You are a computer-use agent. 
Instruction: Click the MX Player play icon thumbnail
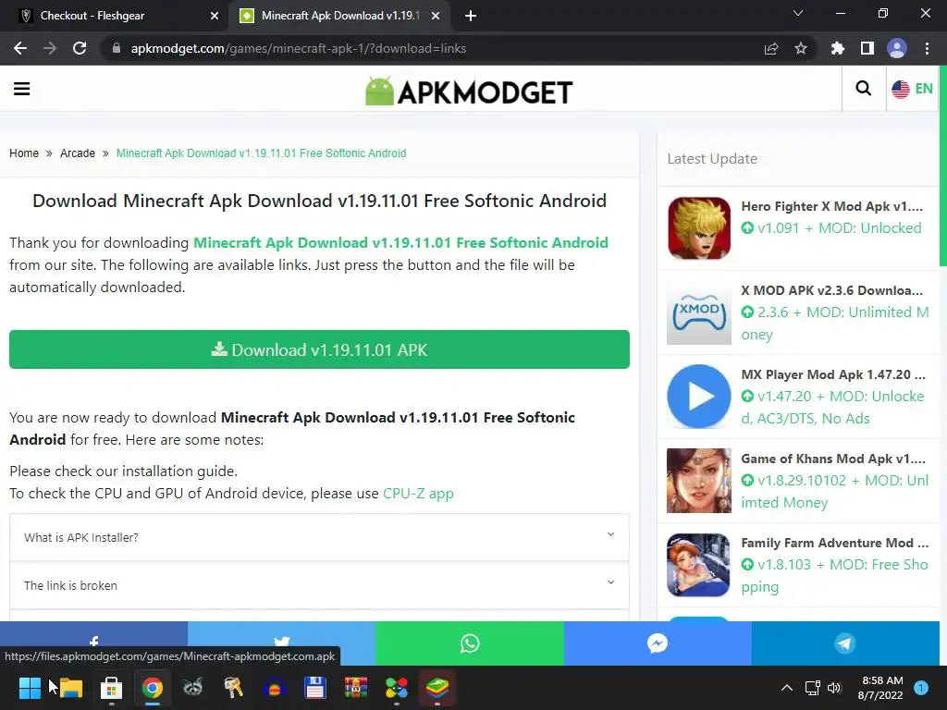point(699,396)
